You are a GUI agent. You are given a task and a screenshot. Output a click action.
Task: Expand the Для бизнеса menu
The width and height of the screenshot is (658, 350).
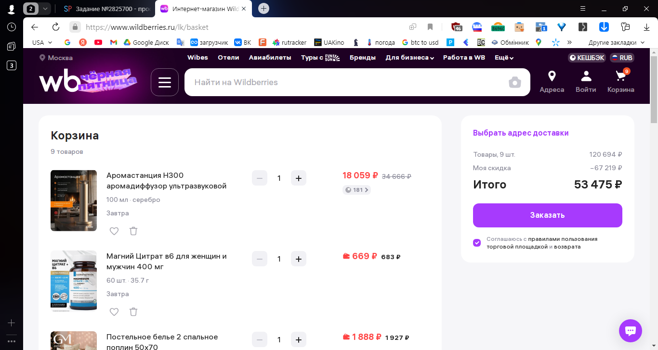tap(410, 58)
